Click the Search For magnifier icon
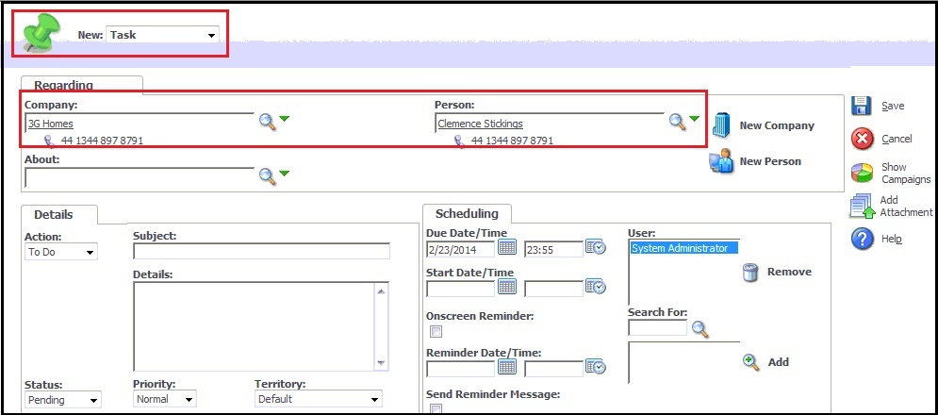938x415 pixels. pos(699,329)
